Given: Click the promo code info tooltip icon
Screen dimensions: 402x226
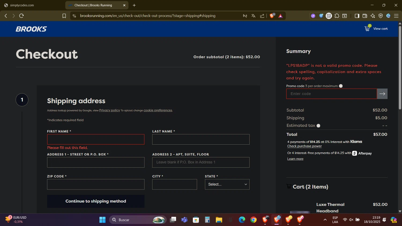Looking at the screenshot, I should pyautogui.click(x=341, y=86).
